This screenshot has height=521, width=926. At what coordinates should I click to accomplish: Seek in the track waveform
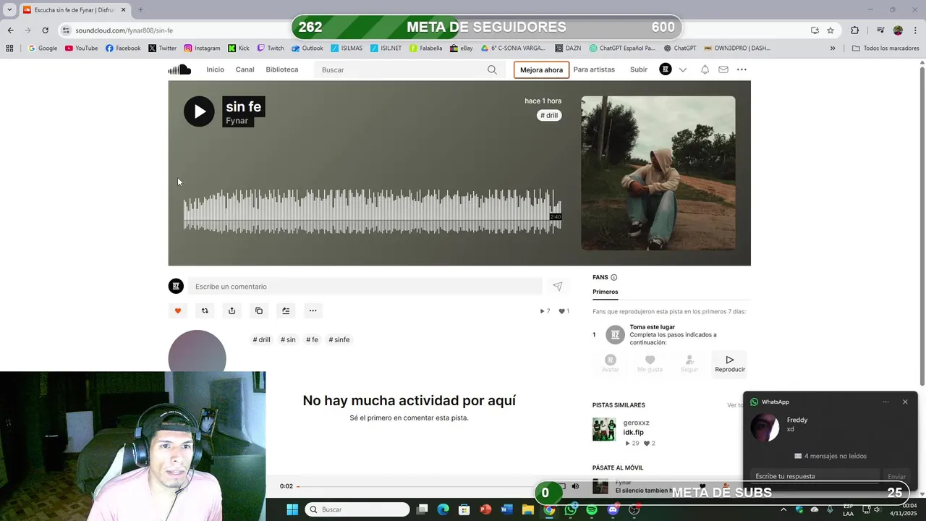point(372,211)
